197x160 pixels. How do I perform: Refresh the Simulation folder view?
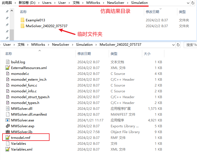(x=193, y=3)
